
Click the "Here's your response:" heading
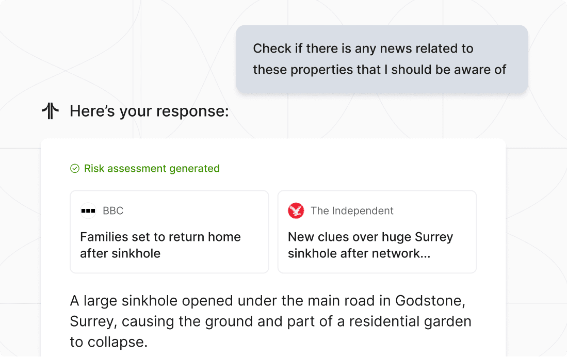[149, 111]
